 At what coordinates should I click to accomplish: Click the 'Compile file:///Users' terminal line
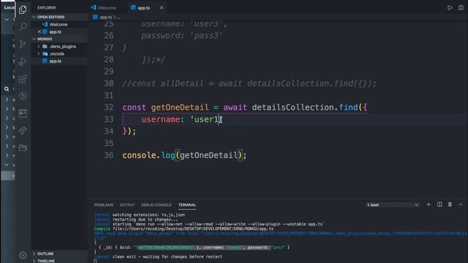point(184,229)
